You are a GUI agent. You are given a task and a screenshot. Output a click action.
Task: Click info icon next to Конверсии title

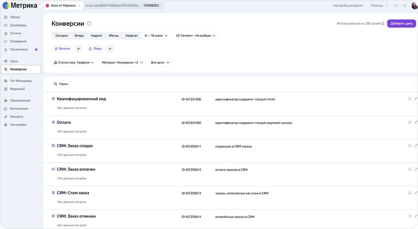[89, 24]
